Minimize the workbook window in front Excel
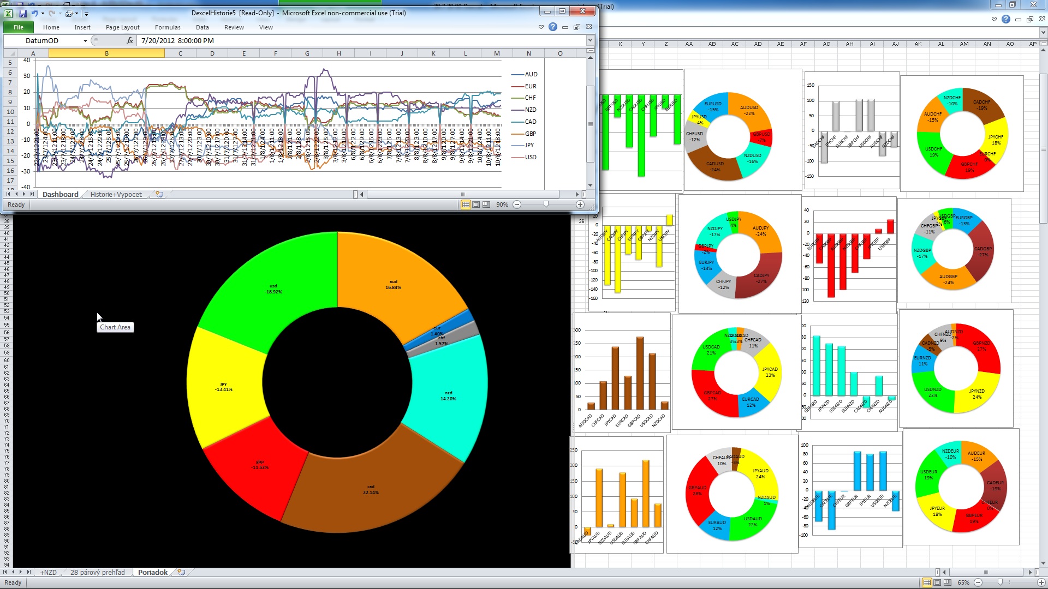 (x=565, y=27)
